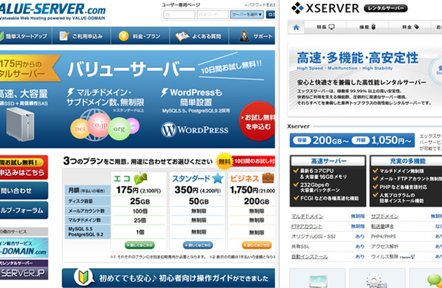
Task: Click the server tower image
Action: pos(20,124)
